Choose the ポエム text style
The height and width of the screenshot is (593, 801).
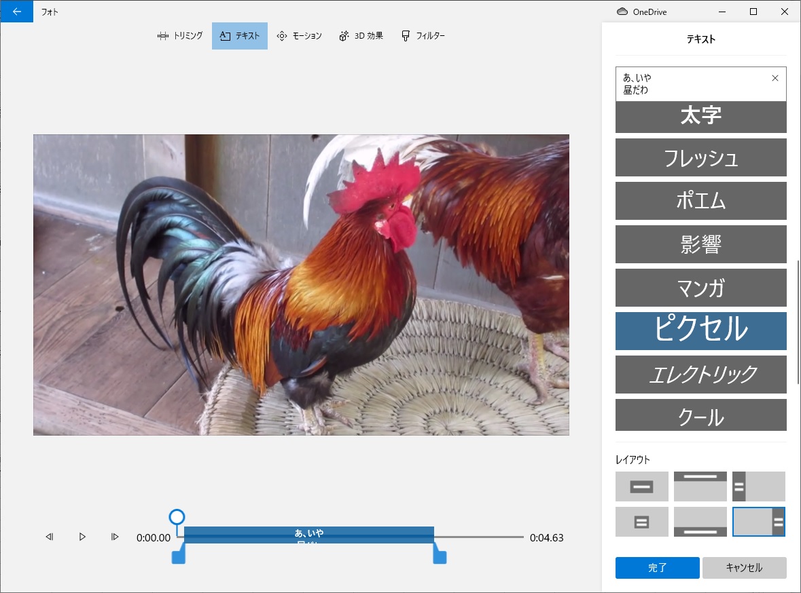pyautogui.click(x=701, y=201)
